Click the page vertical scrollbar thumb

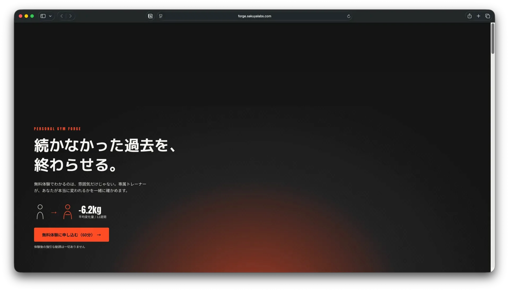[x=493, y=38]
